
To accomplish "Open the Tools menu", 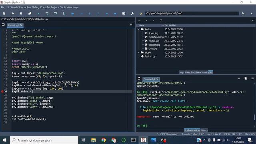I will tap(63, 7).
